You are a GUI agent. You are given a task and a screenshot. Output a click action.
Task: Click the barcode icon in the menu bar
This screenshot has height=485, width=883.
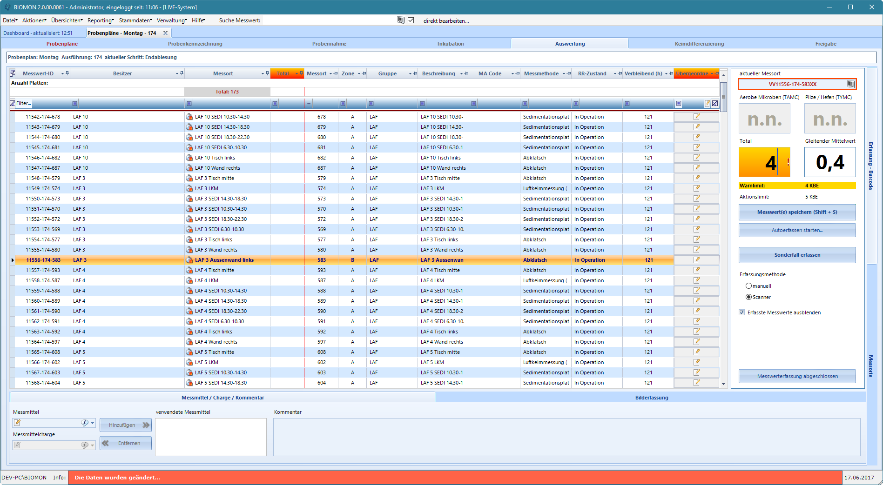point(400,20)
